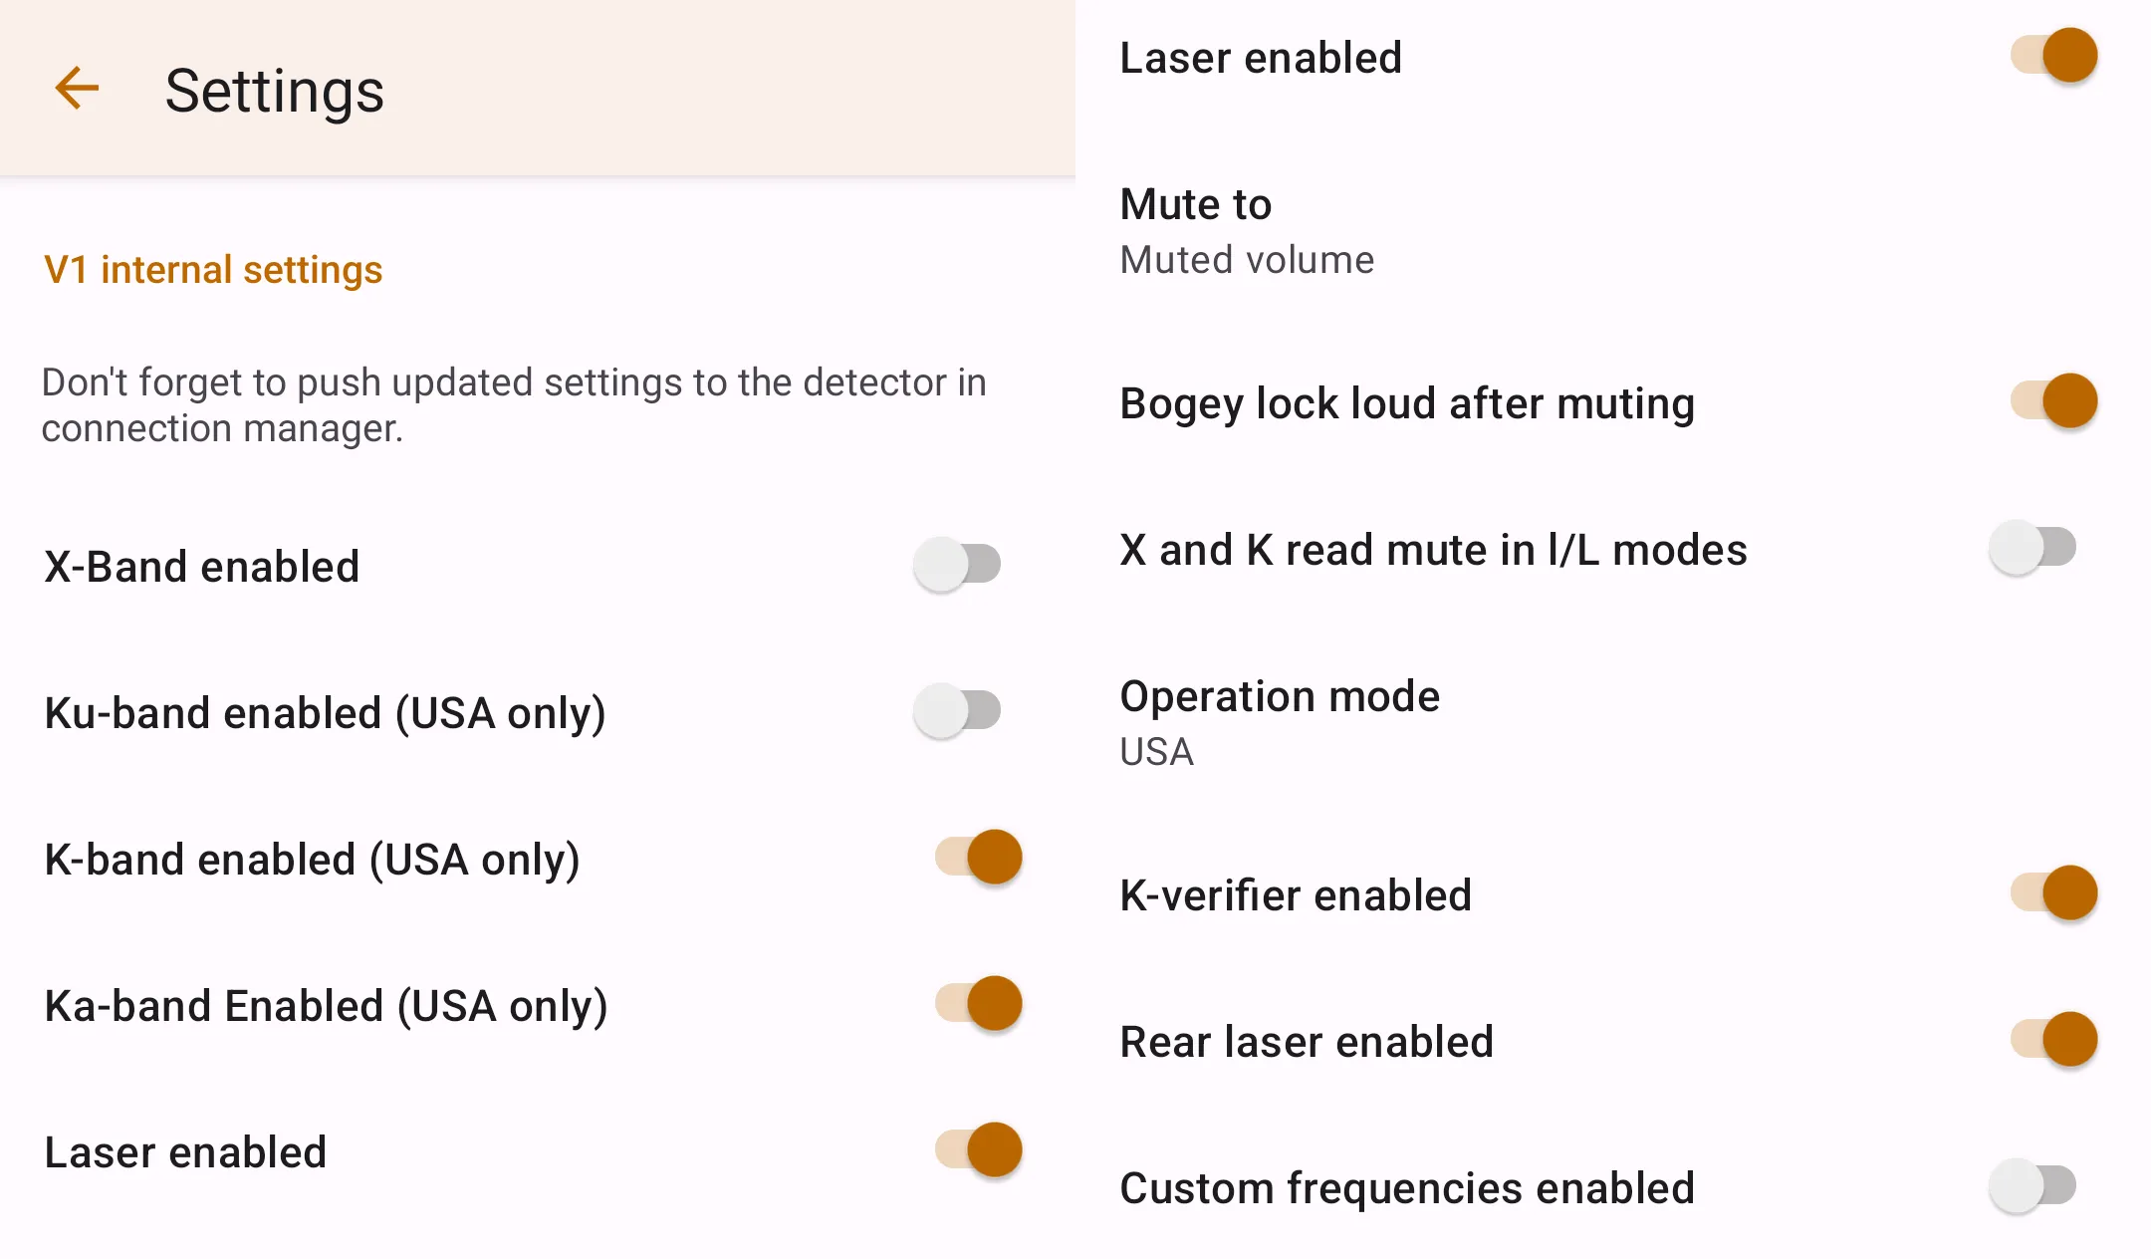Enable Custom frequencies switch
The width and height of the screenshot is (2151, 1259).
(x=2032, y=1186)
